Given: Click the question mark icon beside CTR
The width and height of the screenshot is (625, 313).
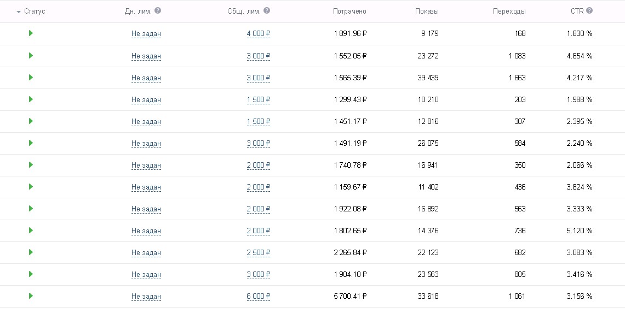Looking at the screenshot, I should coord(589,10).
